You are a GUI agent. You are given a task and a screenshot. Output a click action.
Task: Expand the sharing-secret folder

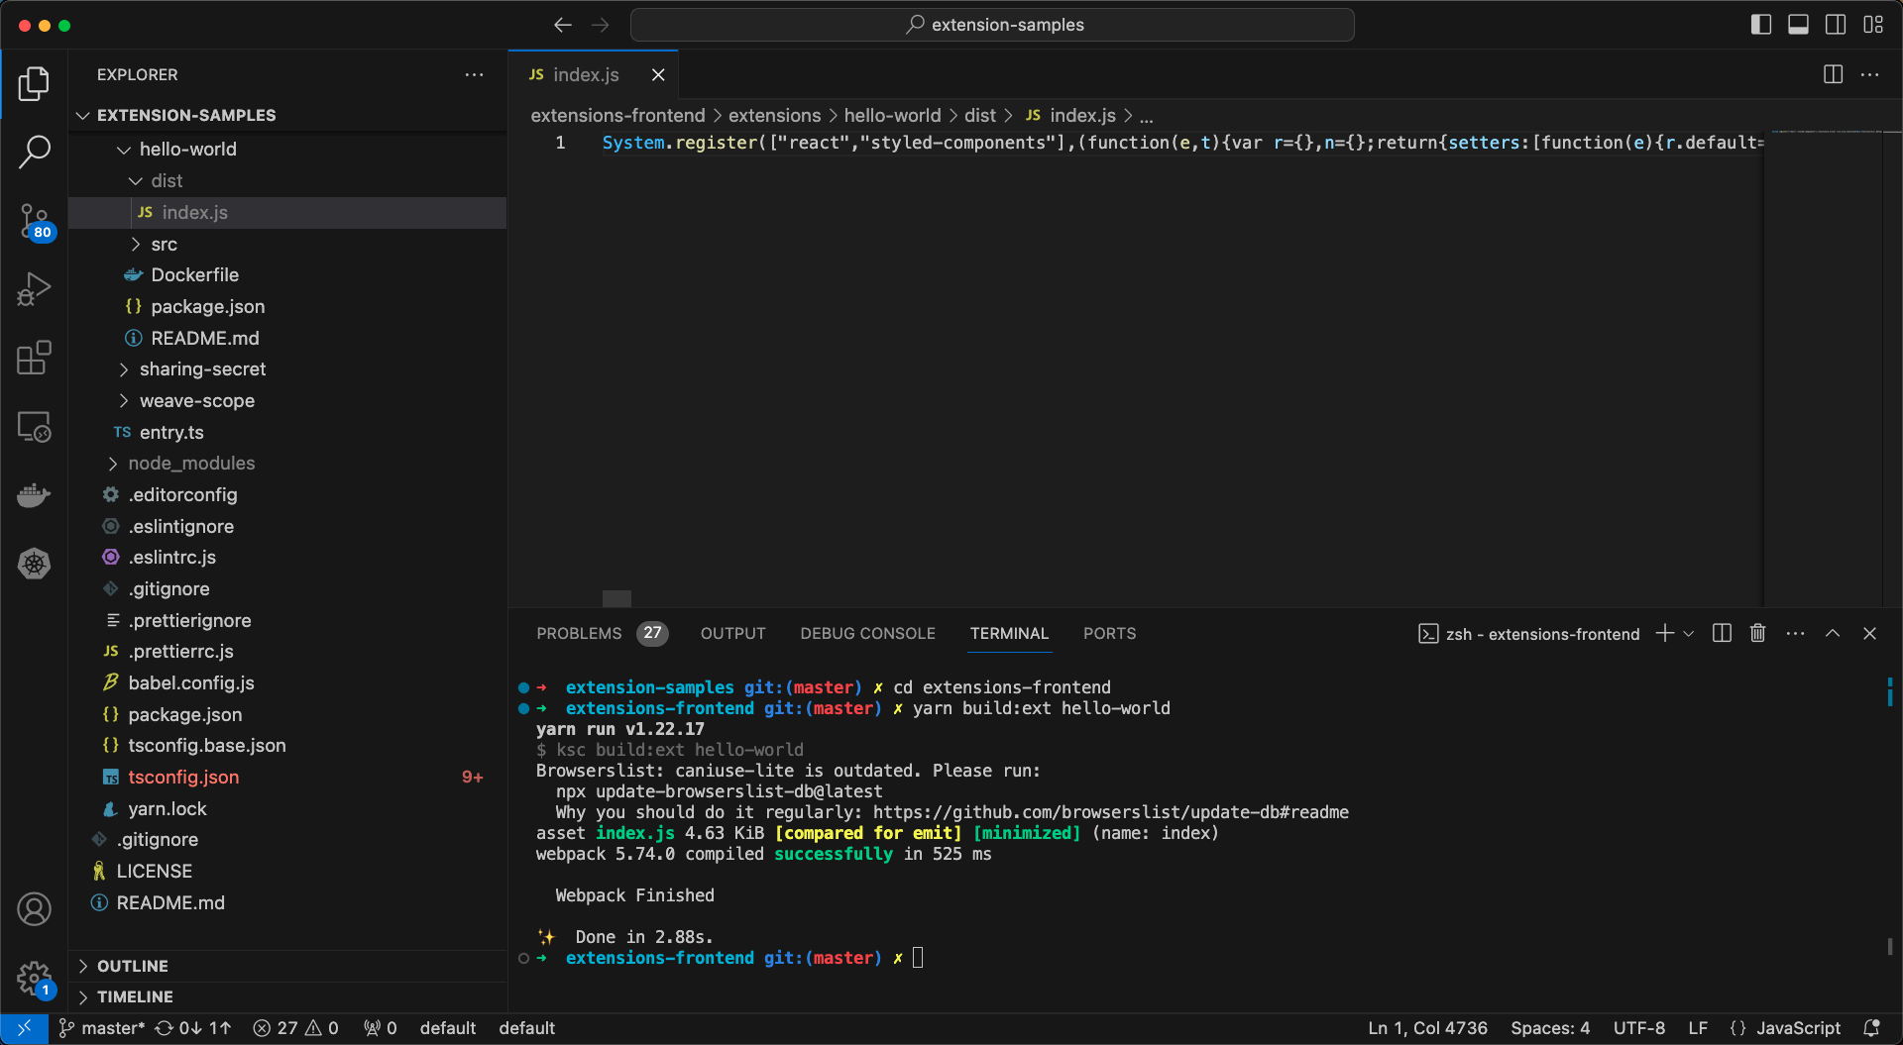[x=287, y=368]
